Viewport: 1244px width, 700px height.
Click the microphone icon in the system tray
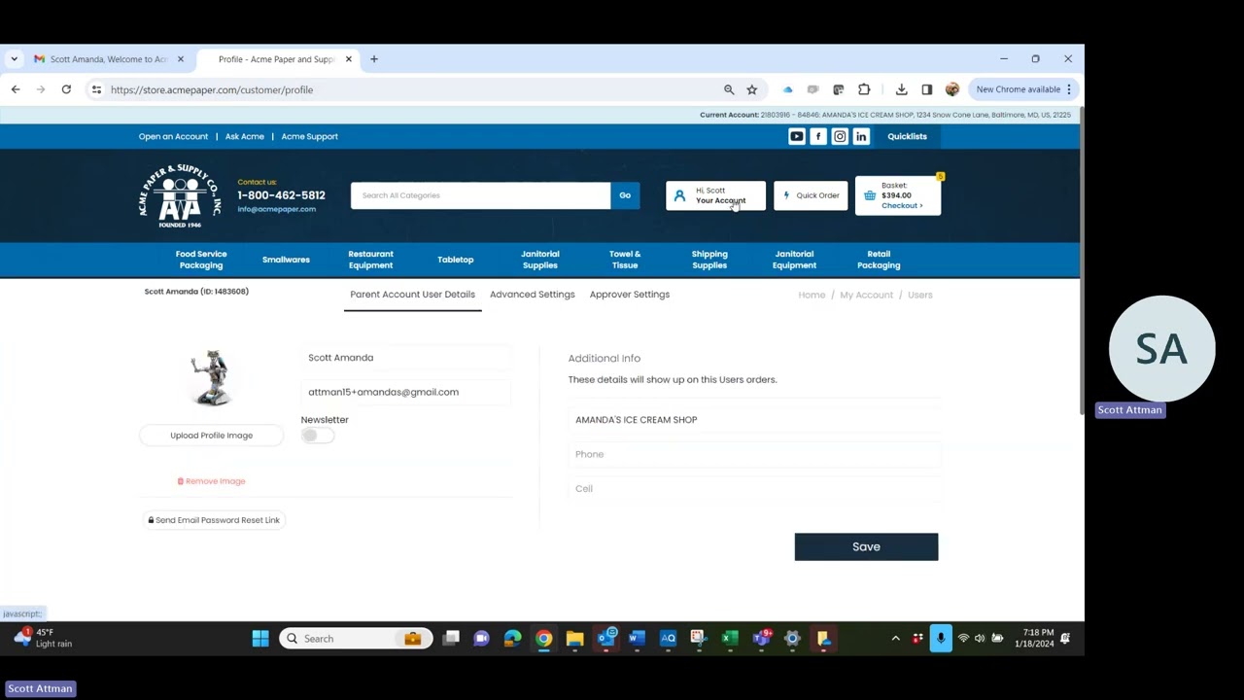[x=940, y=639]
